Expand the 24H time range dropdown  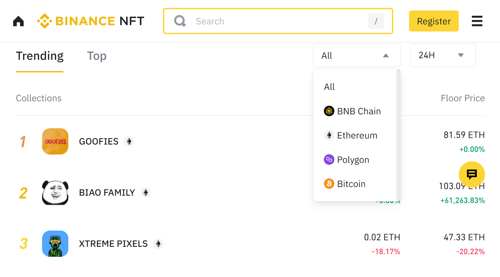coord(443,55)
